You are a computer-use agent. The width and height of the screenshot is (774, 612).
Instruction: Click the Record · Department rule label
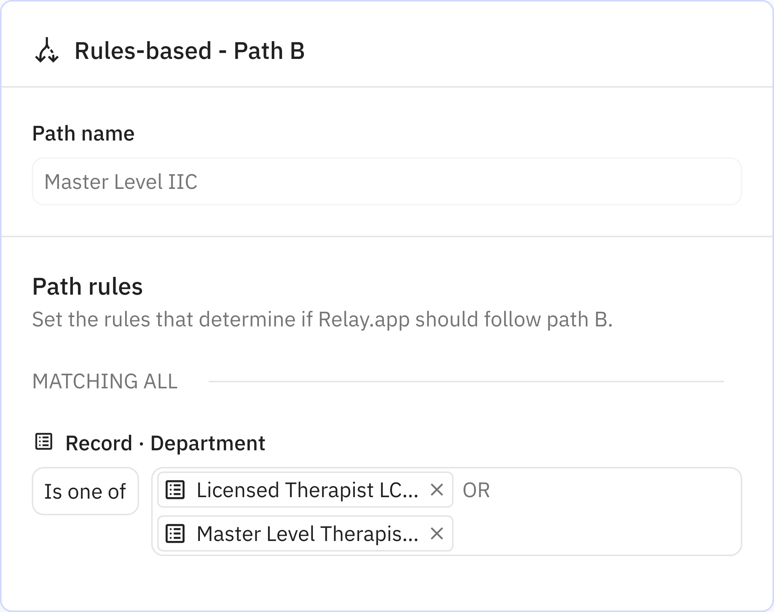coord(165,442)
